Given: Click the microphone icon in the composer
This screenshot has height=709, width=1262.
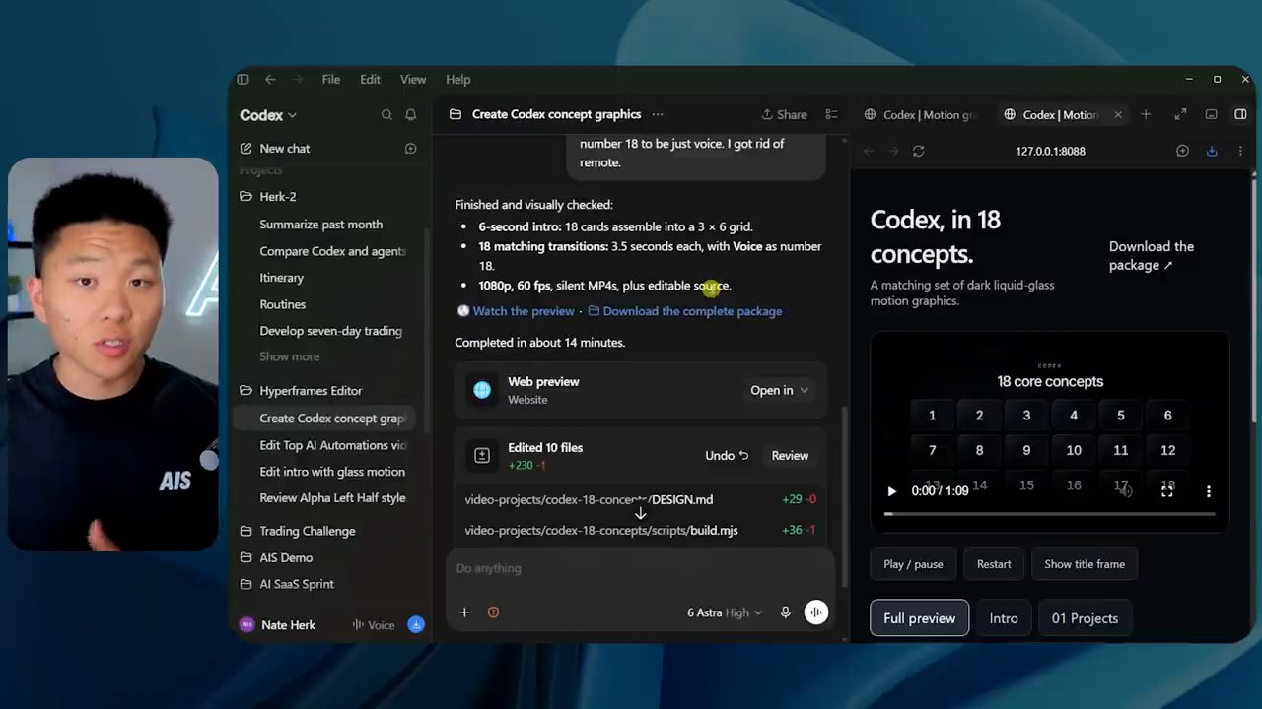Looking at the screenshot, I should point(786,612).
